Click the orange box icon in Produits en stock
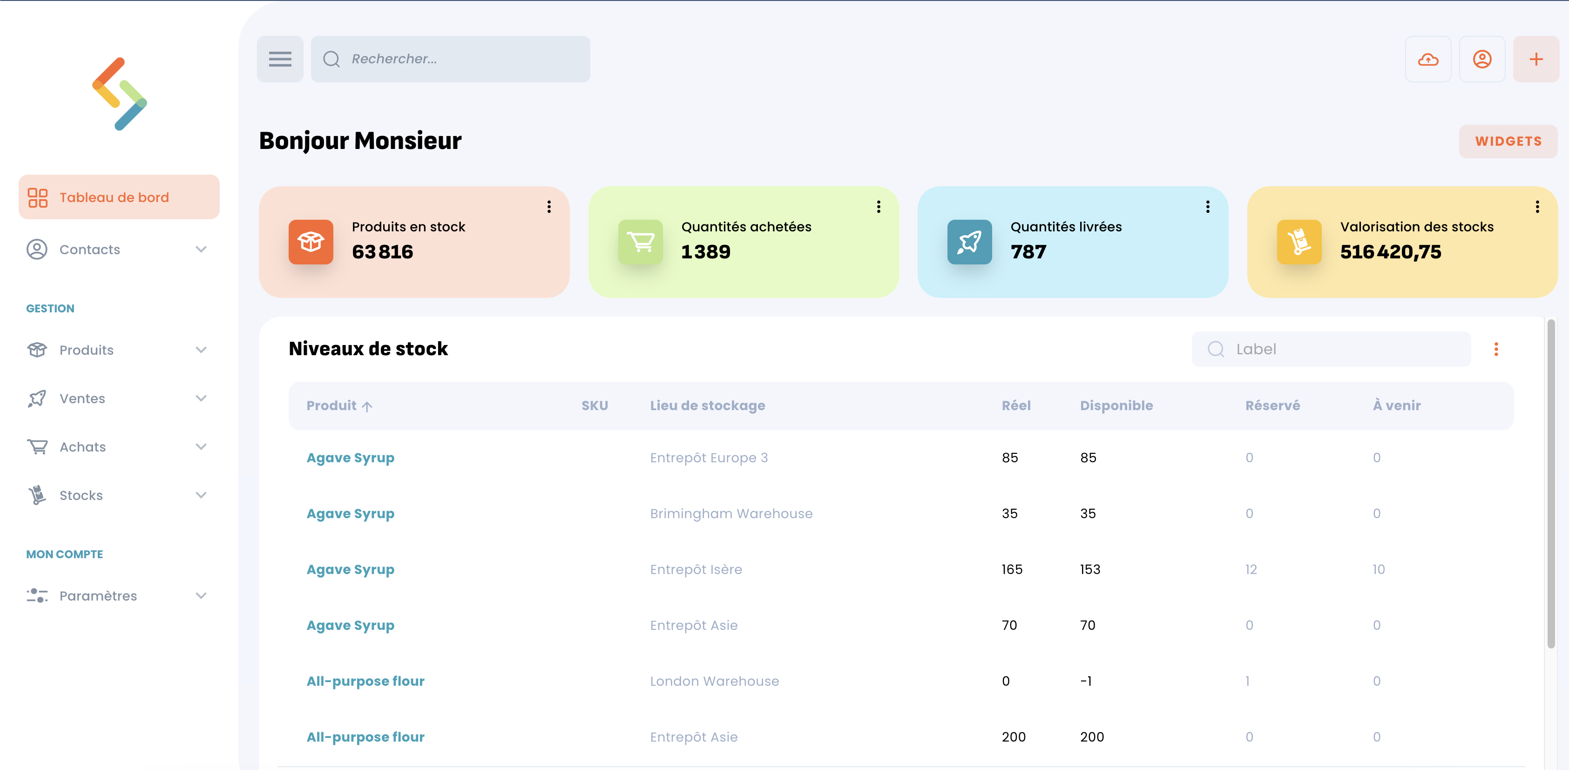Viewport: 1569px width, 770px height. click(311, 242)
